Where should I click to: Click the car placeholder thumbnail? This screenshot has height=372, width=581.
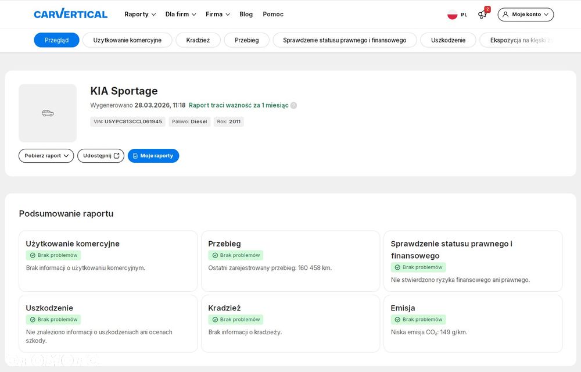[x=48, y=113]
